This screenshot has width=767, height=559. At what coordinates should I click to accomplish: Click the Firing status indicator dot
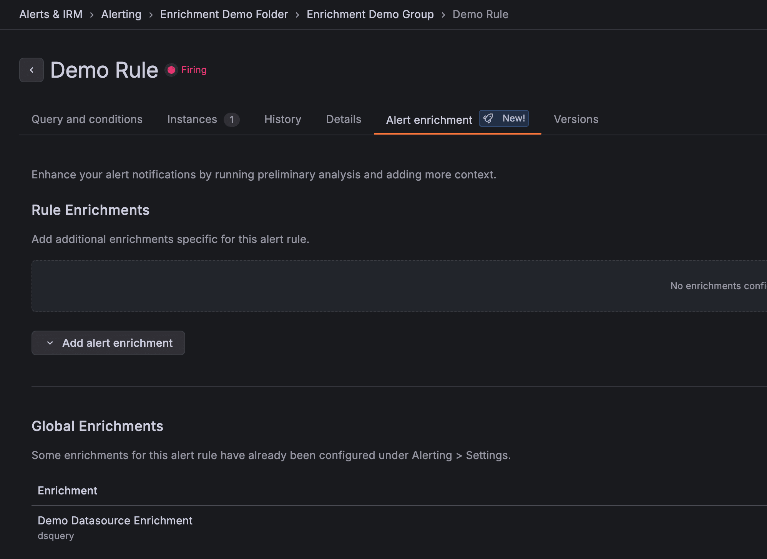click(x=171, y=70)
